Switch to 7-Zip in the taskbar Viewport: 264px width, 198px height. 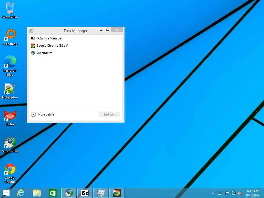[85, 193]
